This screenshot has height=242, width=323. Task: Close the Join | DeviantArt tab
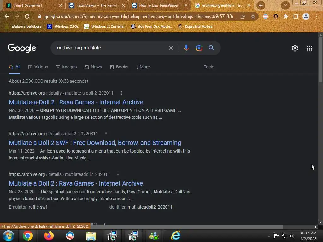tap(61, 6)
